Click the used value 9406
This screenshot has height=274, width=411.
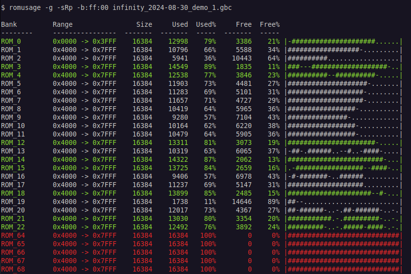180,177
